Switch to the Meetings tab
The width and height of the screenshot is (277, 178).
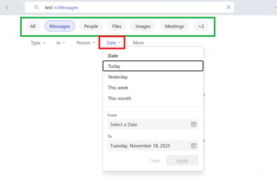click(x=174, y=26)
